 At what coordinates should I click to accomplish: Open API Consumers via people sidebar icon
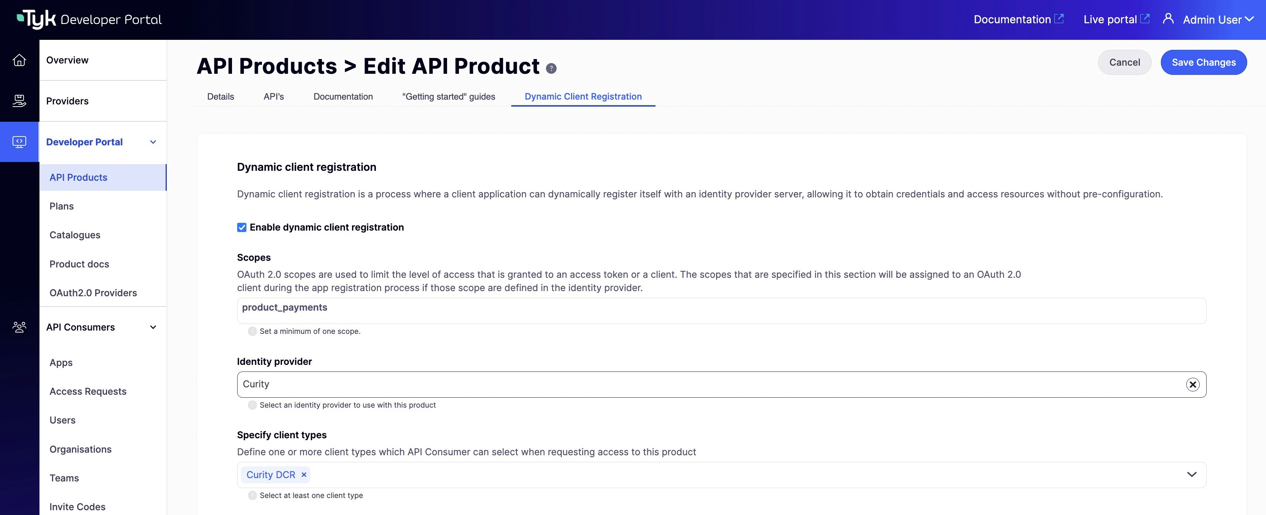[19, 327]
